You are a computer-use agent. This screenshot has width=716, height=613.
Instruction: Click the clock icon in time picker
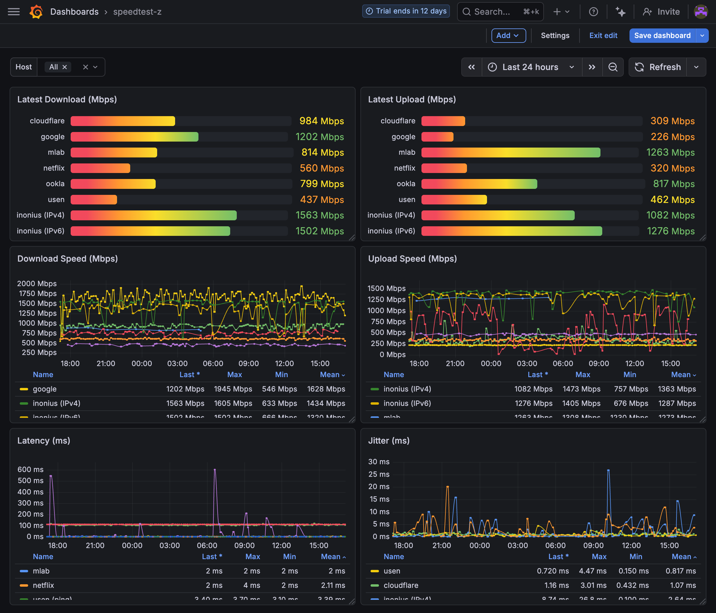point(492,67)
